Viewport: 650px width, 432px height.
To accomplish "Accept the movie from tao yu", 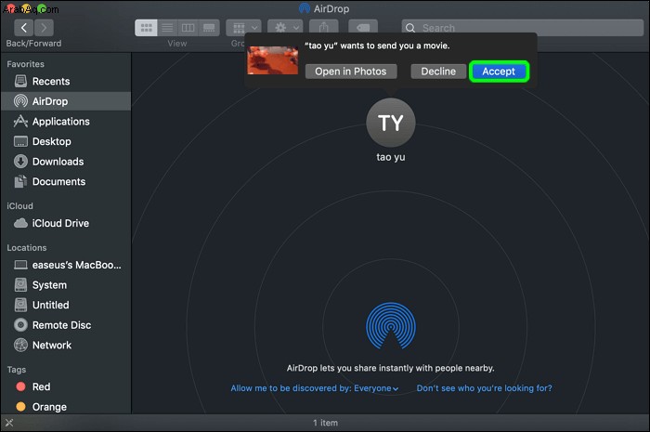I will pos(499,72).
